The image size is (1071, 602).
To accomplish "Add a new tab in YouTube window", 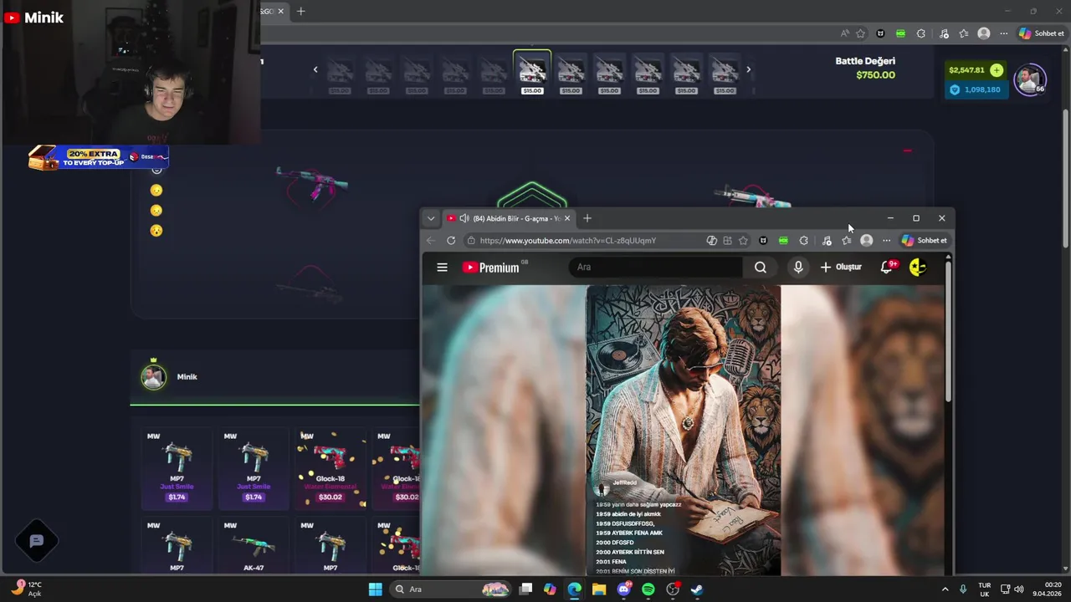I will pos(587,218).
